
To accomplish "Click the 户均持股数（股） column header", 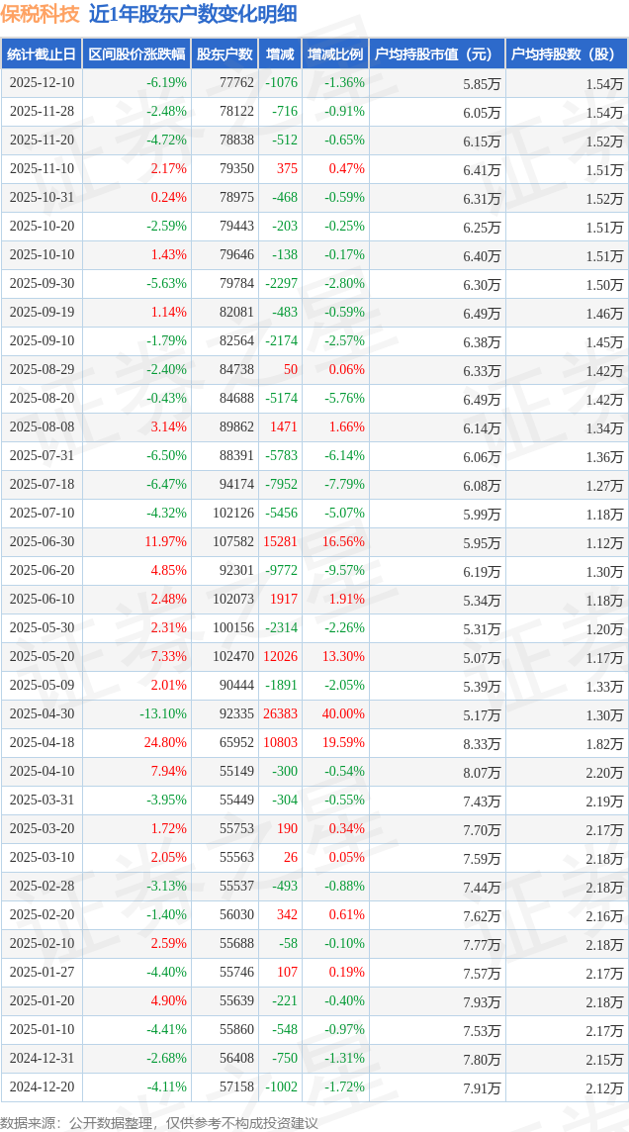I will (566, 54).
